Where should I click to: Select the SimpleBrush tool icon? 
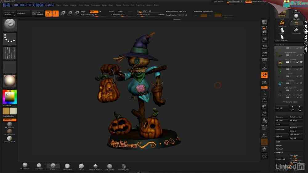tap(282, 23)
